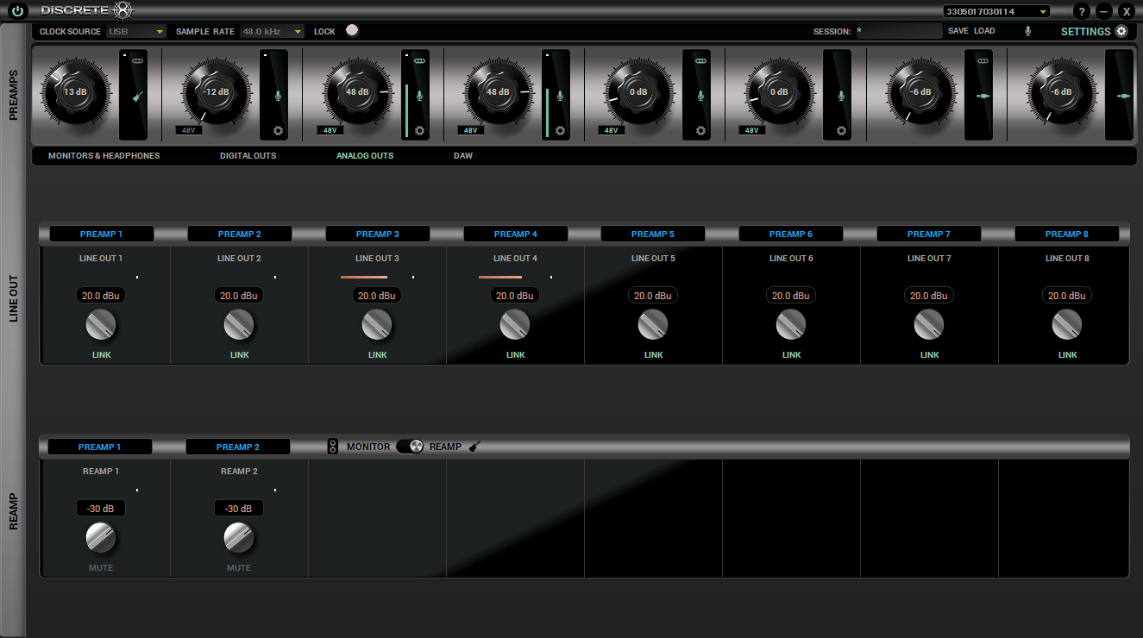The height and width of the screenshot is (638, 1143).
Task: Click the preamp 1 gain knob at 13 dB
Action: (x=75, y=92)
